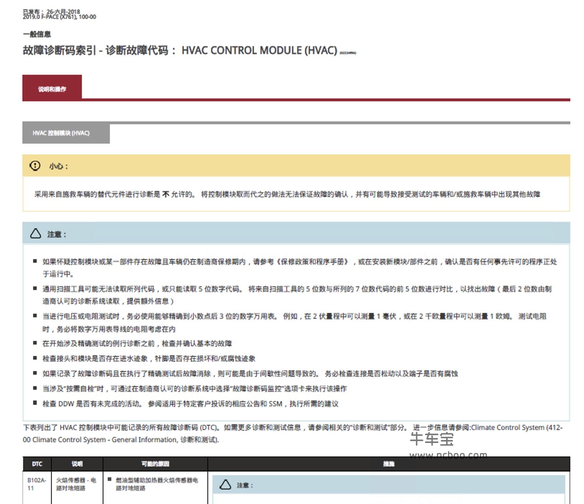Viewport: 584px width, 504px height.
Task: Click the 说明 column header
Action: click(77, 464)
